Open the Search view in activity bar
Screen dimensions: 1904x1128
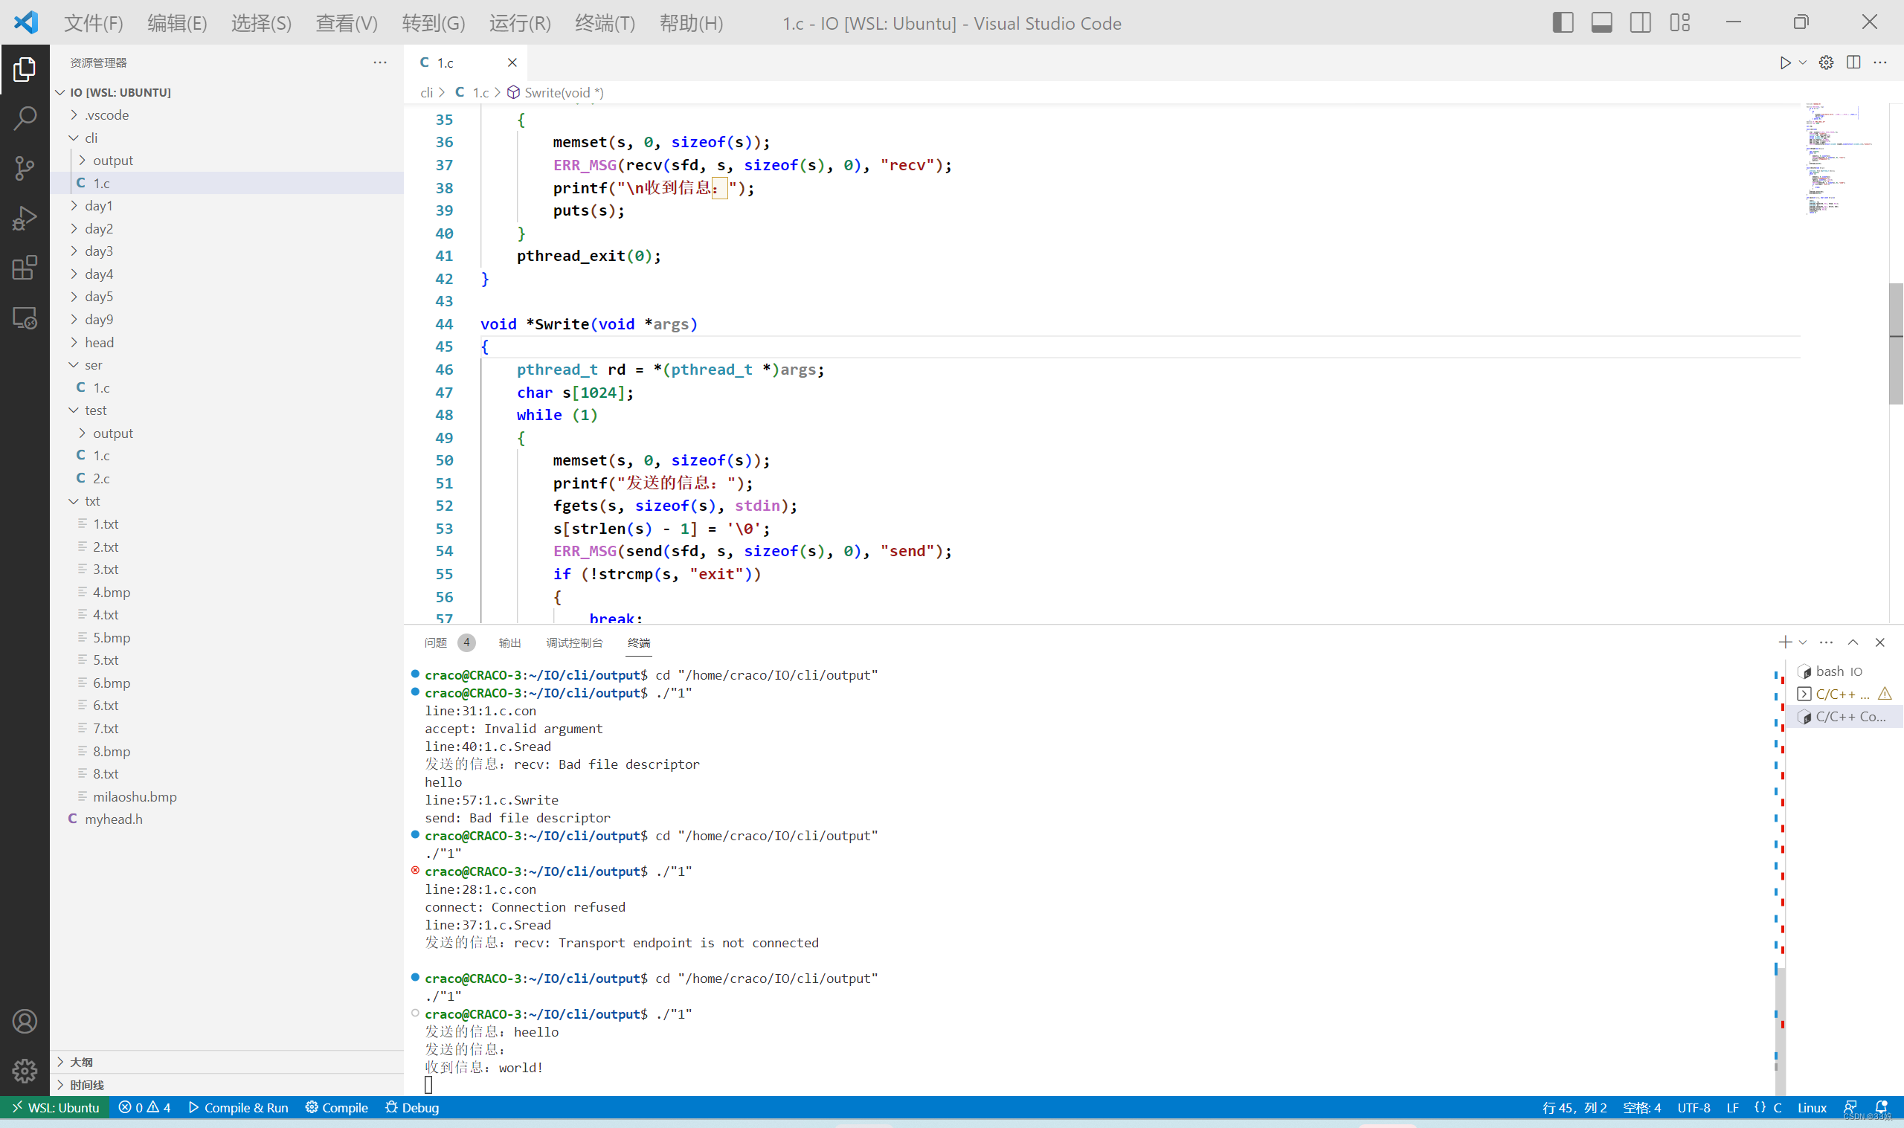(25, 117)
